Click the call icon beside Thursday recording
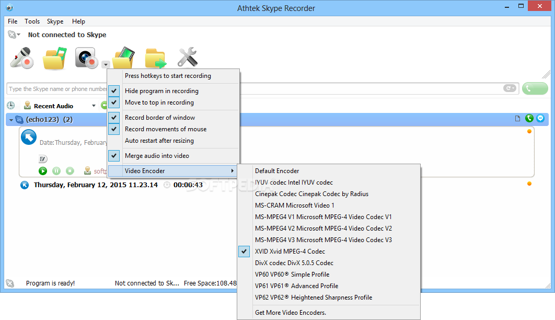This screenshot has height=320, width=555. coord(25,185)
